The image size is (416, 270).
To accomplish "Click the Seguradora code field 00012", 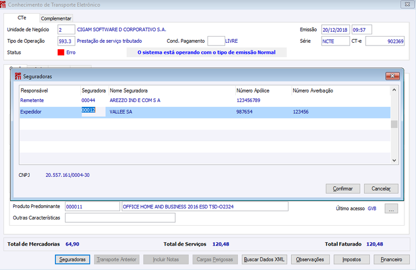I will [x=93, y=111].
